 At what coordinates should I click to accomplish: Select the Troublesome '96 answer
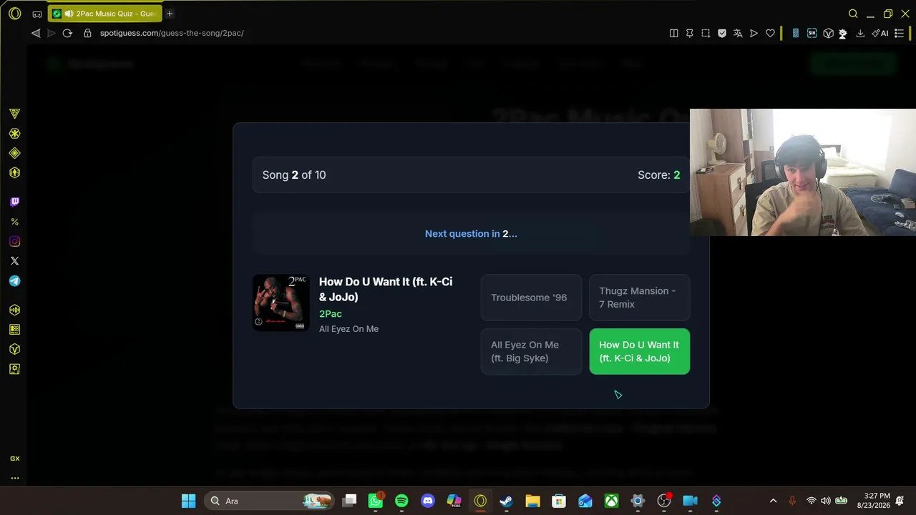coord(531,298)
